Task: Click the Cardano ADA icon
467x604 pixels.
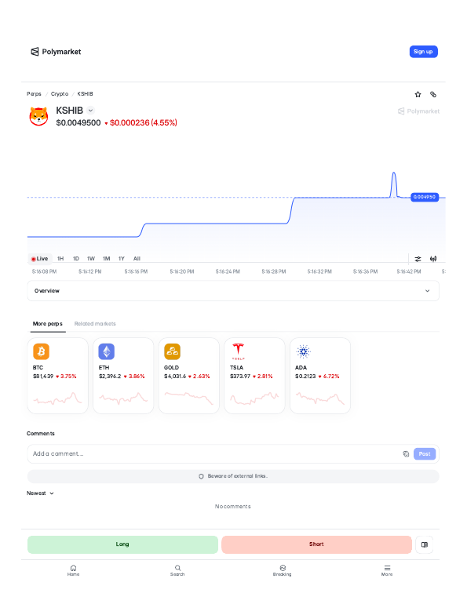Action: pyautogui.click(x=303, y=351)
